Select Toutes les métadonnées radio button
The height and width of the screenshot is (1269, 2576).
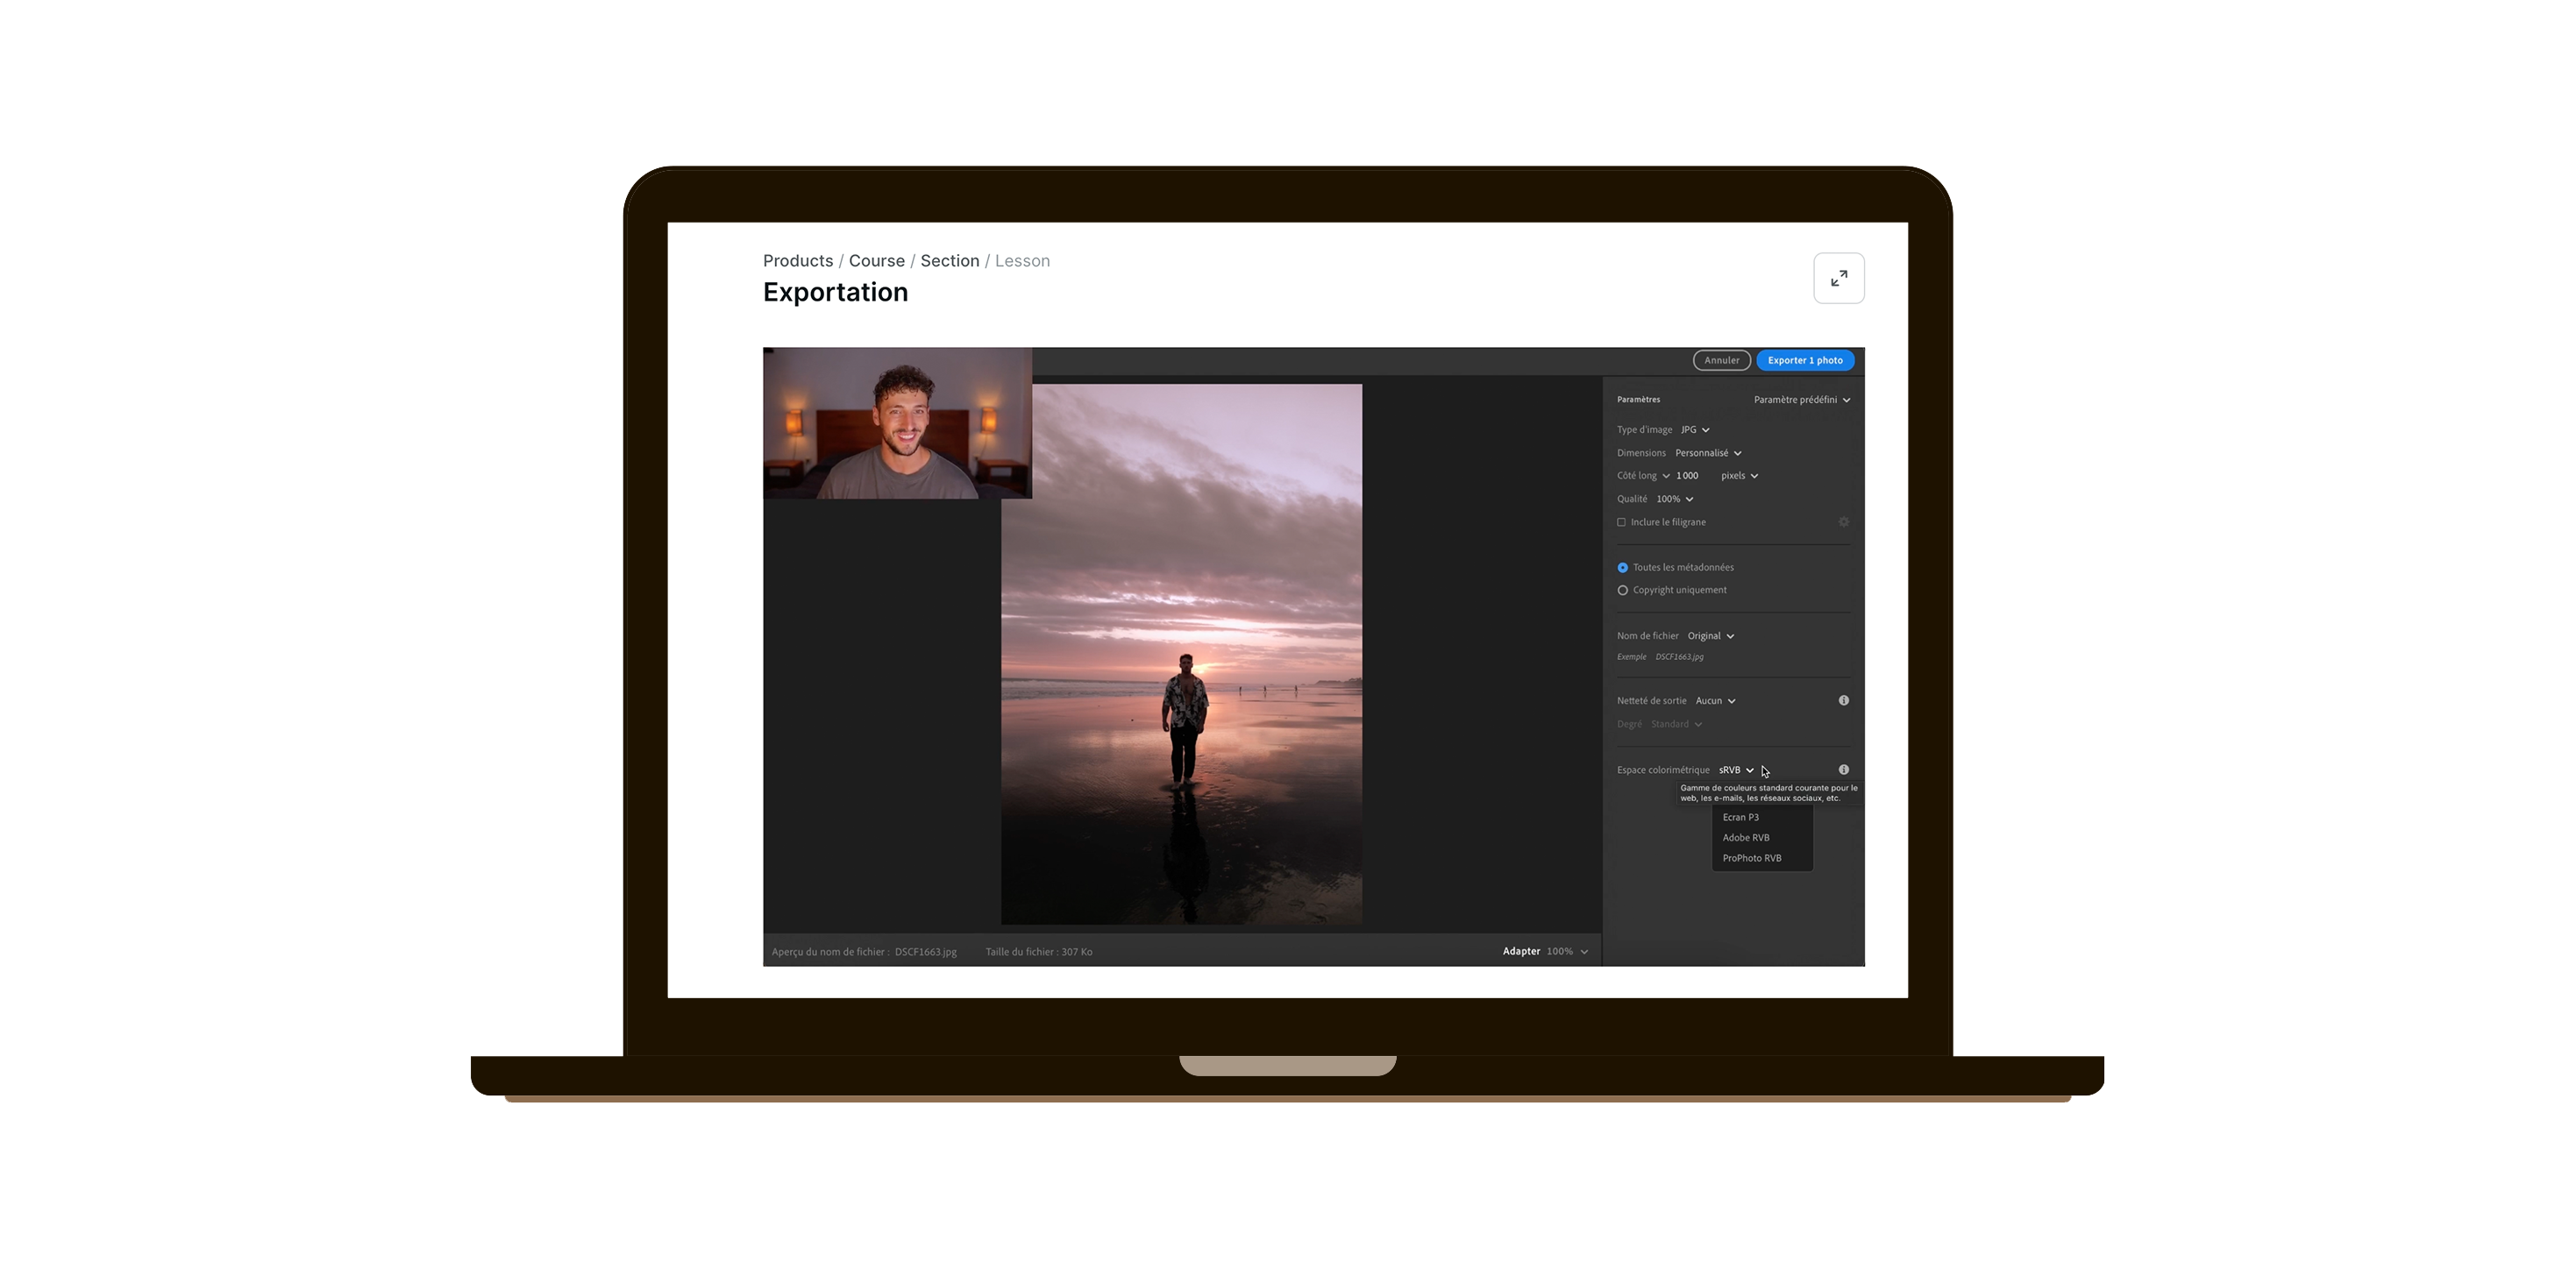[1622, 568]
